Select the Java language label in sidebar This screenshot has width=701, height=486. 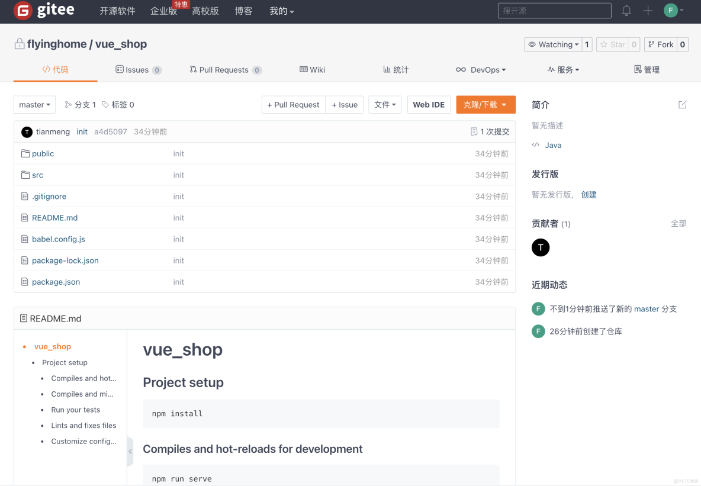(552, 145)
